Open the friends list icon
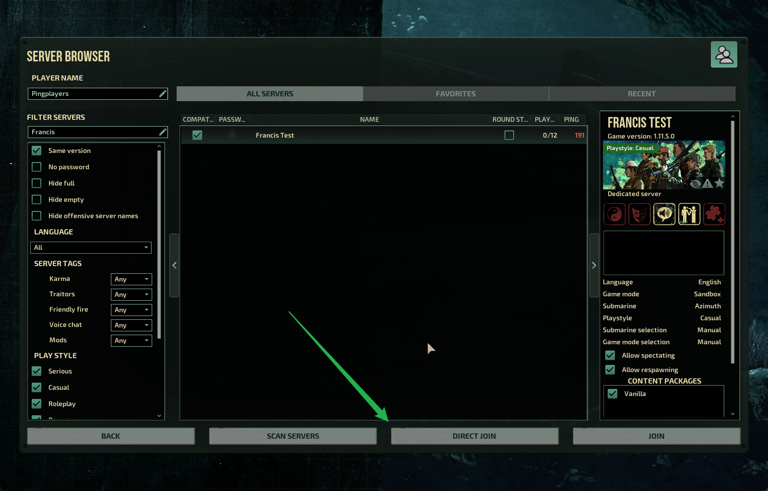This screenshot has width=768, height=491. 723,55
